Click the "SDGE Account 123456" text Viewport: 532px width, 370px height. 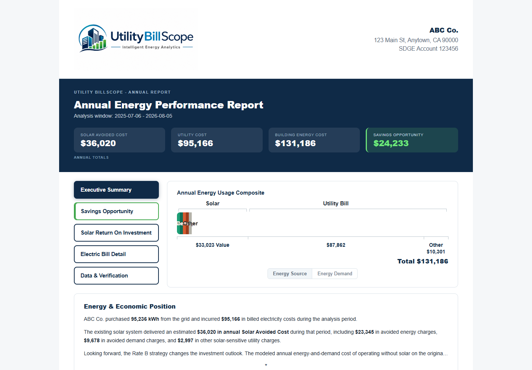(429, 48)
